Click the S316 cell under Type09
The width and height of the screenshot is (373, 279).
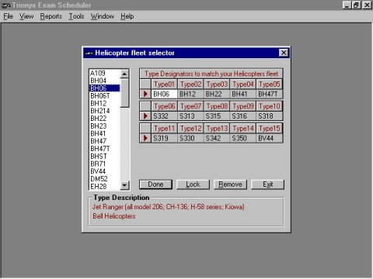coord(243,116)
